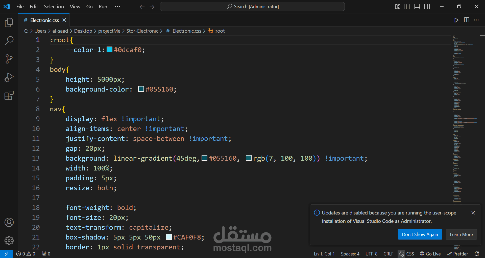Open color picker for body #055160 swatch
Viewport: 485px width, 258px height.
[141, 89]
